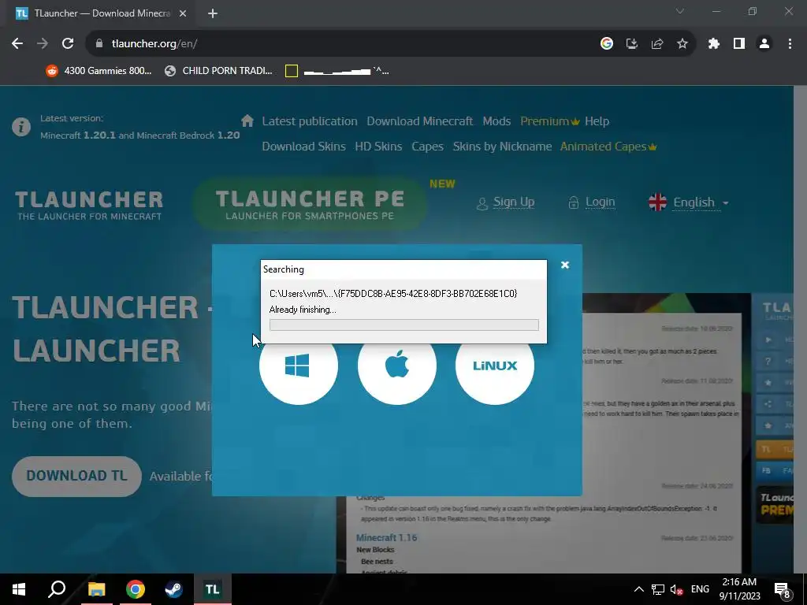
Task: Open the Chrome profile avatar
Action: point(764,44)
